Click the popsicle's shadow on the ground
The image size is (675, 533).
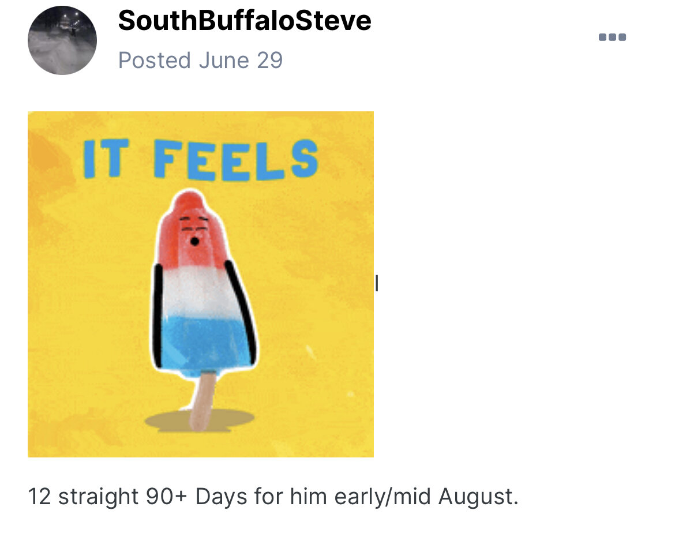[x=200, y=420]
